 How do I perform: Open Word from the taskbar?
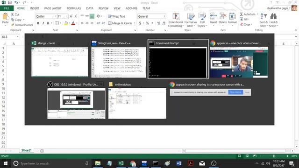click(x=179, y=163)
